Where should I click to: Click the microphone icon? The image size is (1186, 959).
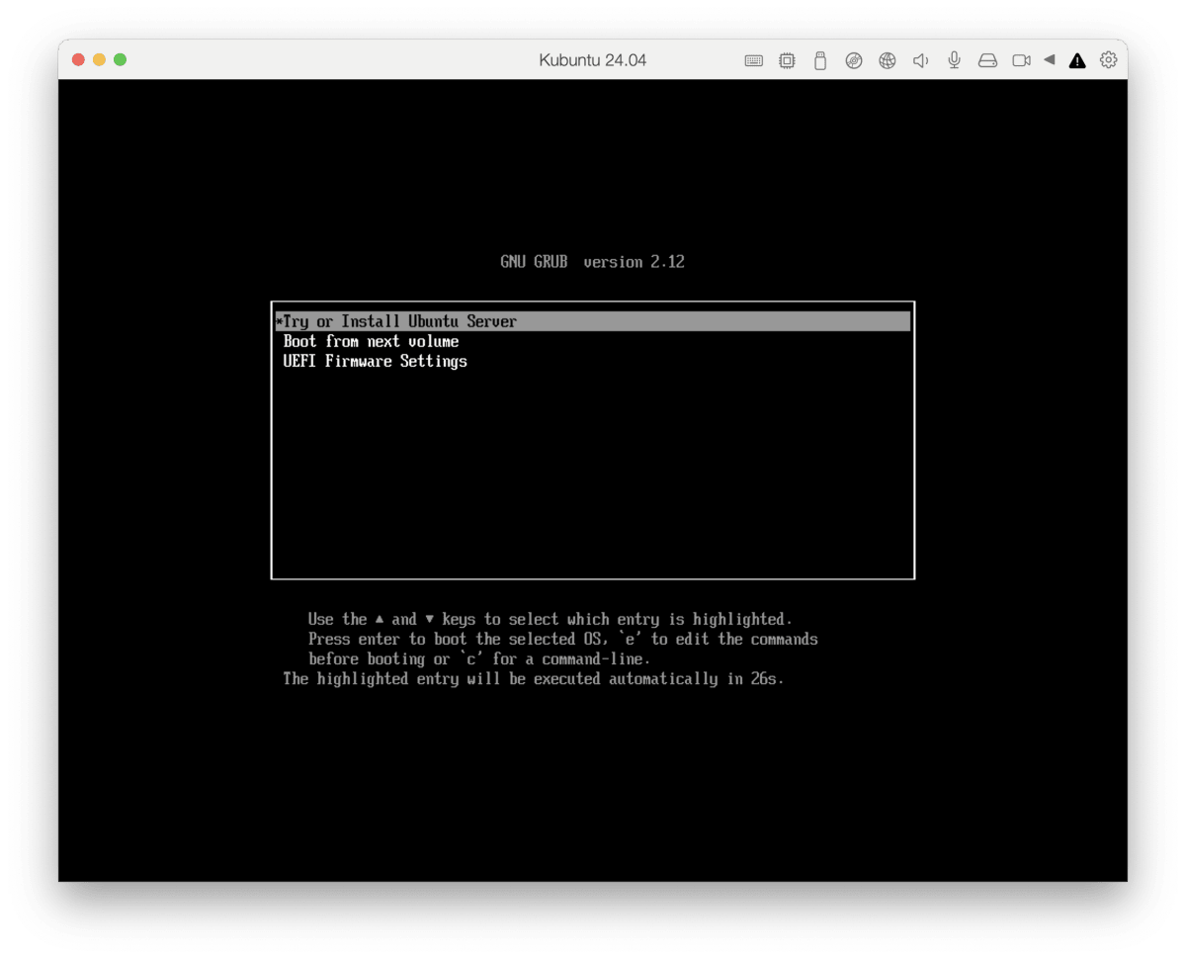pyautogui.click(x=954, y=60)
